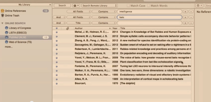Add a search row after bats
This screenshot has height=102, width=211.
tap(185, 17)
